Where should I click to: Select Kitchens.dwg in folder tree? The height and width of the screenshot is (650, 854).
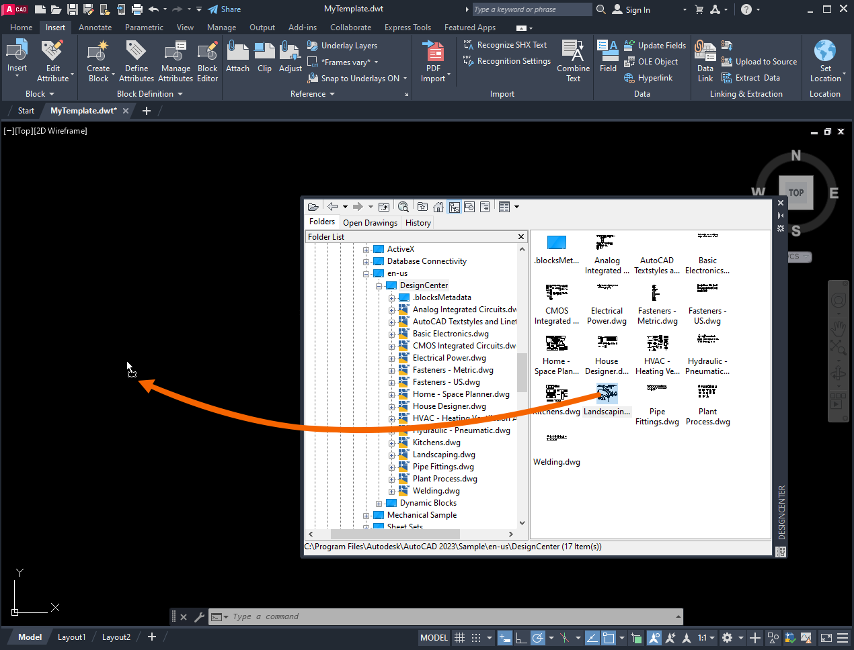click(436, 443)
